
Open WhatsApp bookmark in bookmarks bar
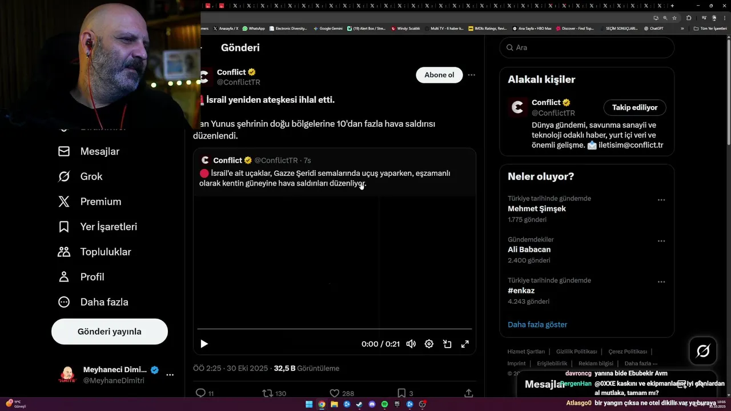pyautogui.click(x=254, y=28)
